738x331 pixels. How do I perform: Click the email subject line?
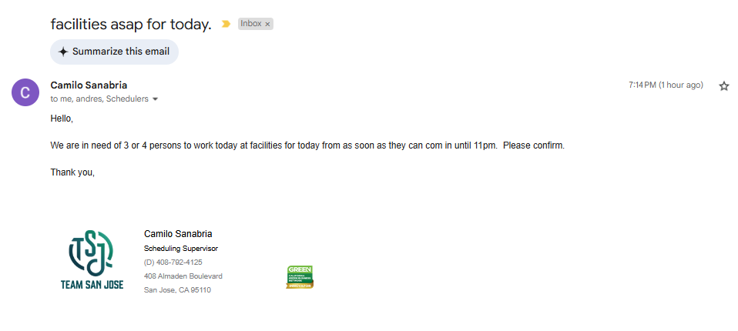click(131, 24)
